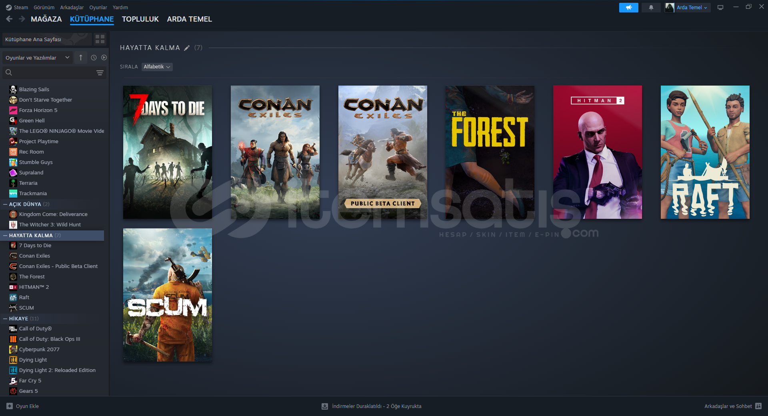Click the forward navigation arrow
The image size is (768, 416).
22,19
